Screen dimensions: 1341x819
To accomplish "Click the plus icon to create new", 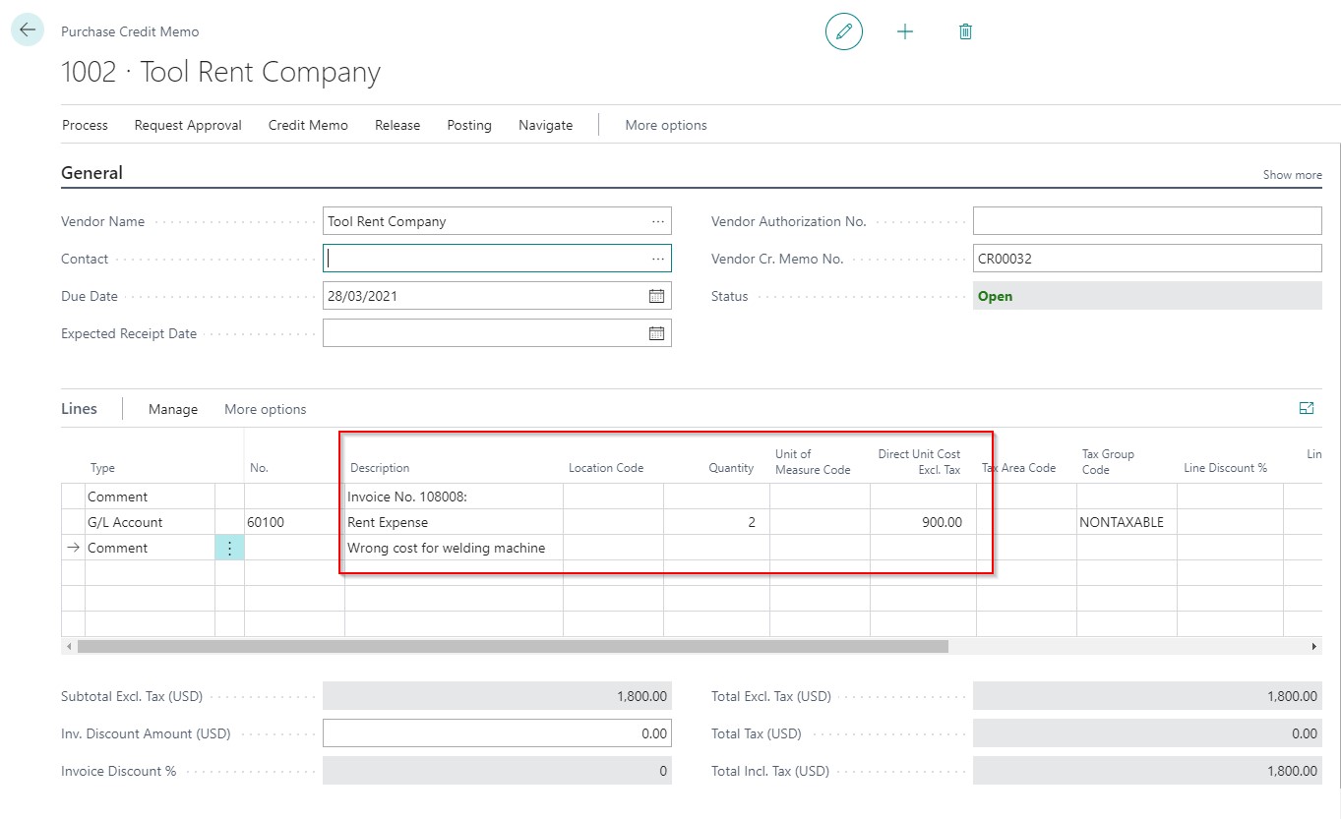I will tap(905, 31).
